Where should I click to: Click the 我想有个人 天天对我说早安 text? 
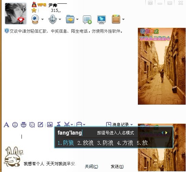[49, 164]
